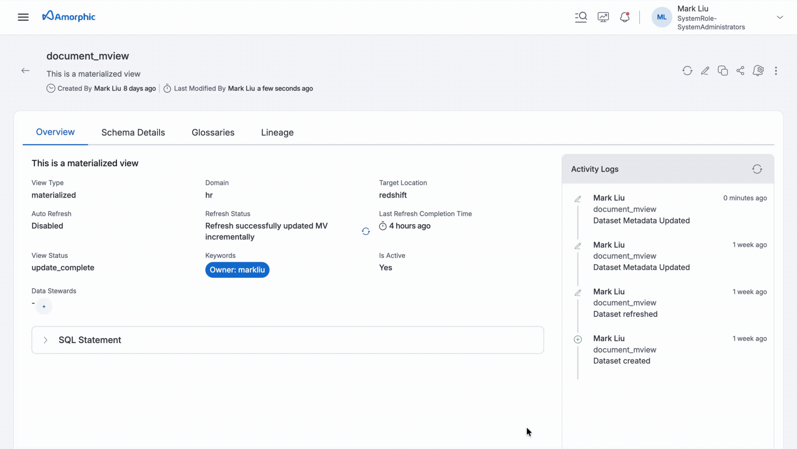Switch to the Schema Details tab
The width and height of the screenshot is (797, 449).
pyautogui.click(x=133, y=132)
